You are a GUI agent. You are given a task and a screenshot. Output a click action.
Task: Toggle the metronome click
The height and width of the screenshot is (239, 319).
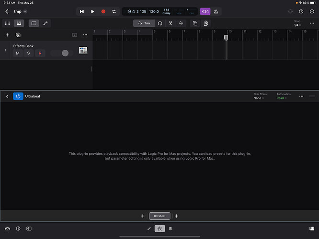point(216,11)
